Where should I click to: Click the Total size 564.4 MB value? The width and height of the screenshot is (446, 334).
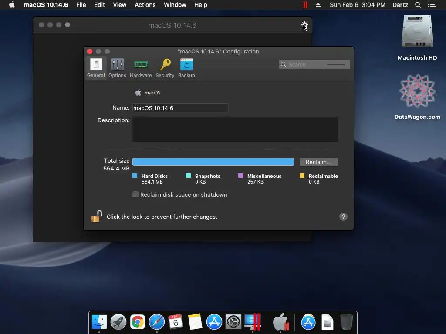point(117,168)
